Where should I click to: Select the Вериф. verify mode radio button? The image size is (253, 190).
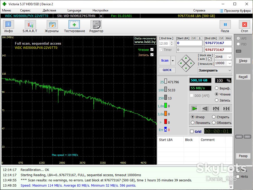[216, 88]
